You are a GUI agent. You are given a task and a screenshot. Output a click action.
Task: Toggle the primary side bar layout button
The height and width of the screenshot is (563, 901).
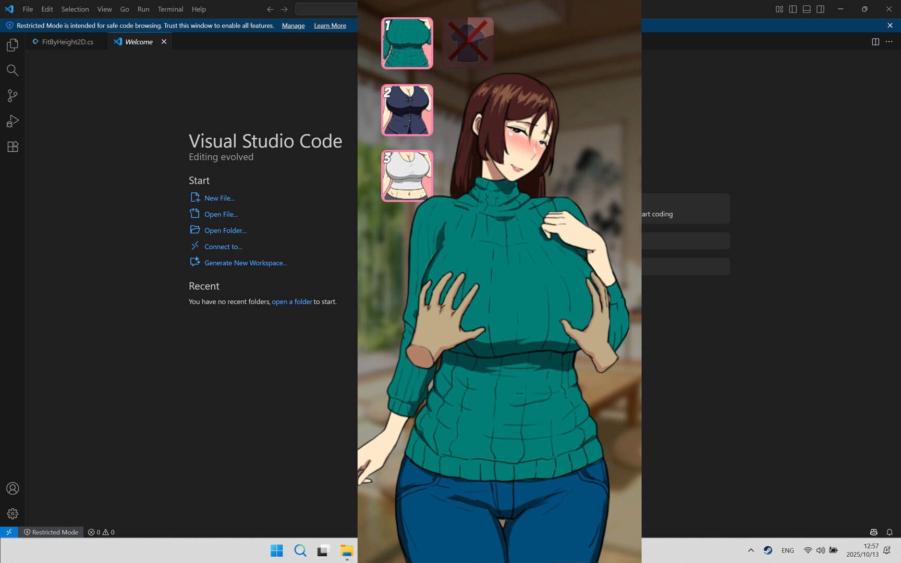click(793, 9)
